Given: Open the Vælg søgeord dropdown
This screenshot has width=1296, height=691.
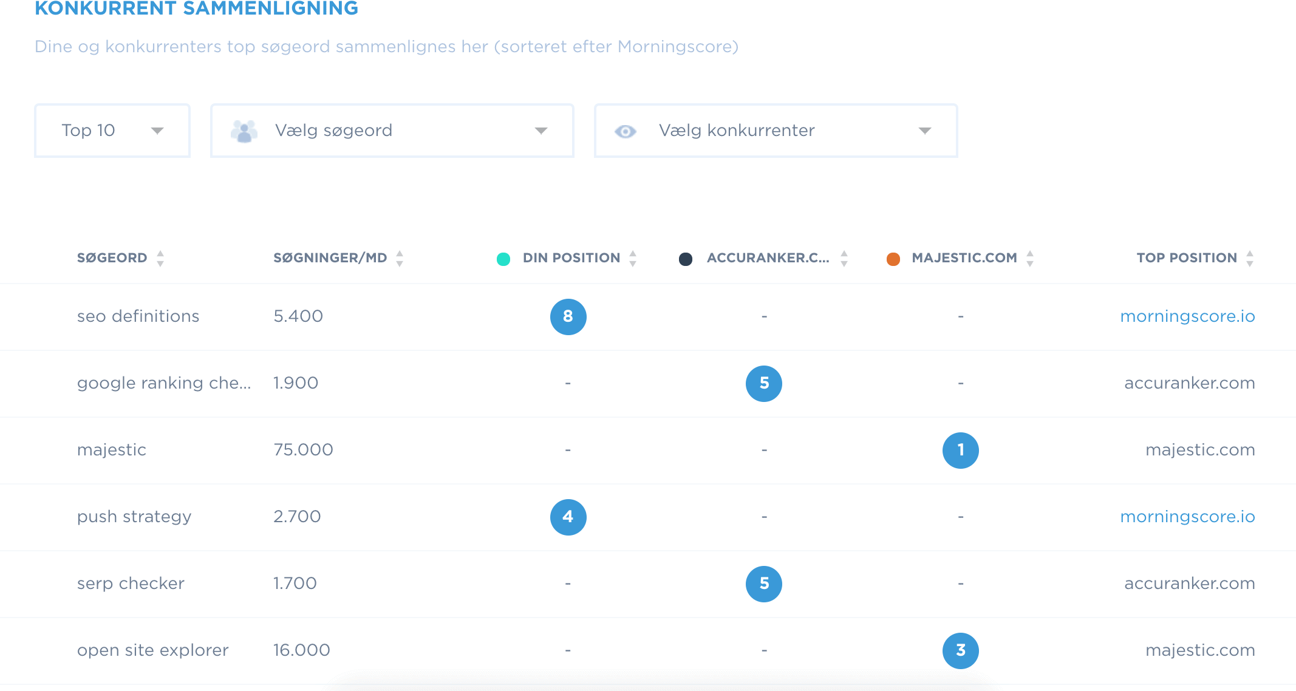Looking at the screenshot, I should [392, 131].
